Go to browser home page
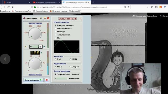 coord(13,7)
